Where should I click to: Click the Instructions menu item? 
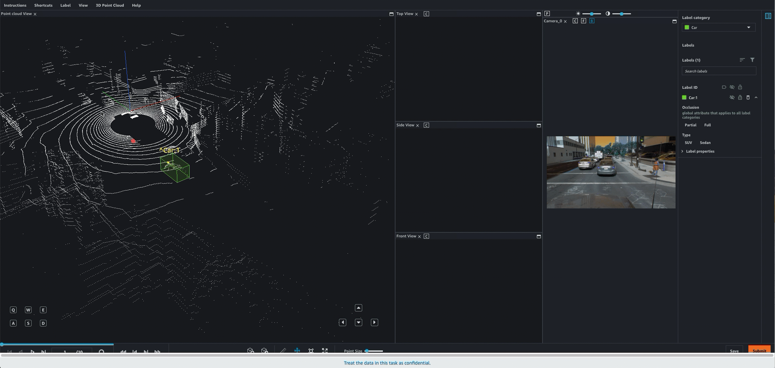(15, 5)
